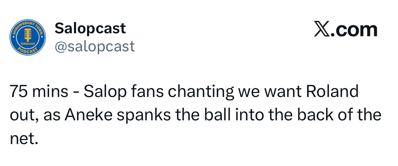Click "Shrewsbury Town" text on avatar badge
This screenshot has height=166, width=398.
pyautogui.click(x=28, y=25)
